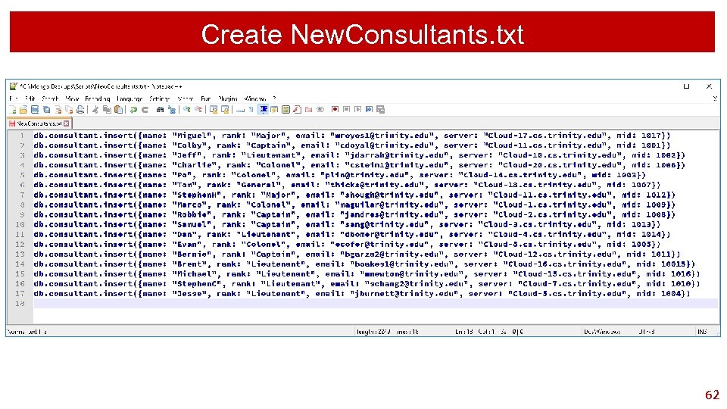Open the Encoding menu
Screen dimensions: 727x409
98,98
